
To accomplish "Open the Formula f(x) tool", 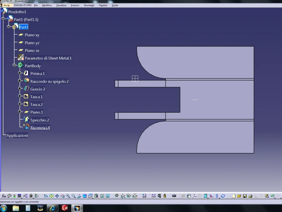I will coord(4,196).
